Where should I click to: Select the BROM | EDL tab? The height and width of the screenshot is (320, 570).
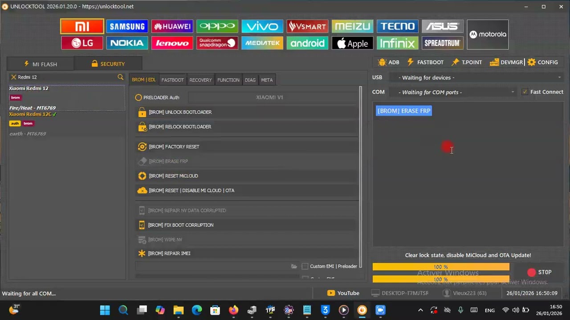pos(144,80)
